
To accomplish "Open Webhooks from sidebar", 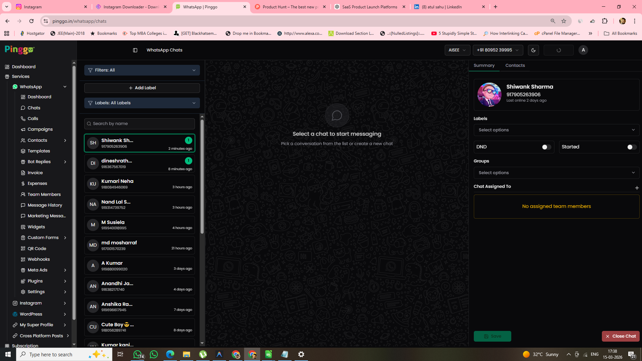I will (x=38, y=259).
